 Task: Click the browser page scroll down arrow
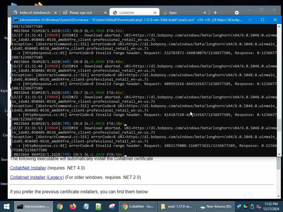click(278, 196)
